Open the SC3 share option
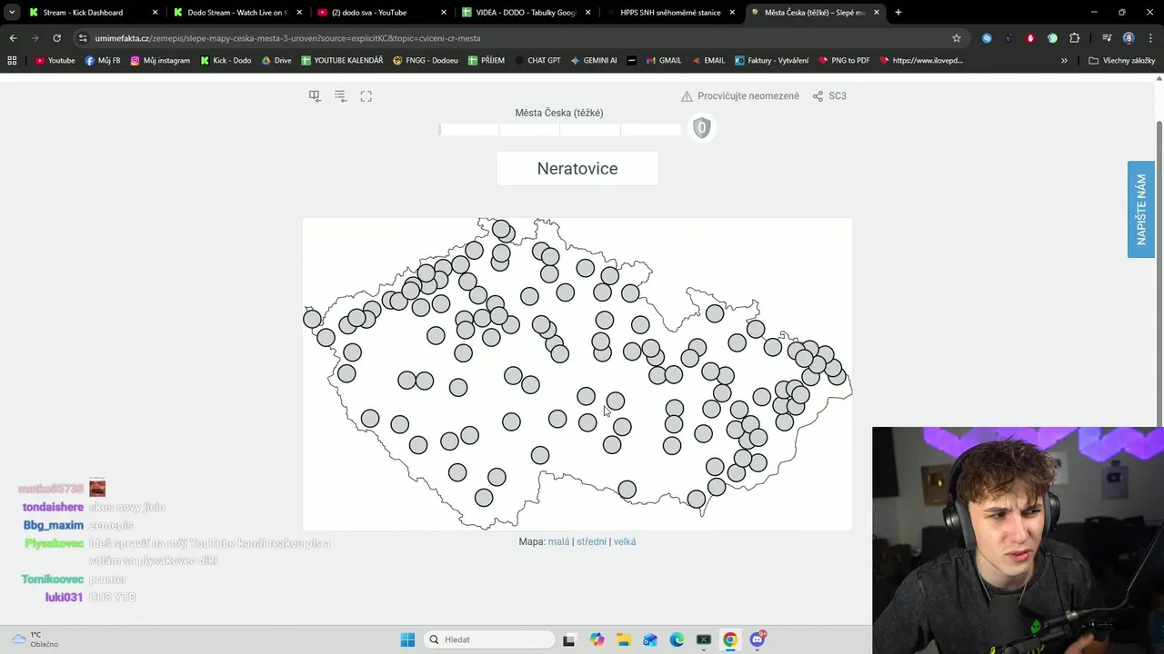The image size is (1164, 654). coord(829,96)
